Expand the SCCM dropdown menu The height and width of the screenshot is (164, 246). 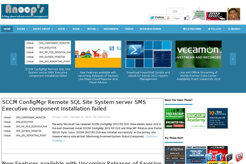click(x=62, y=29)
